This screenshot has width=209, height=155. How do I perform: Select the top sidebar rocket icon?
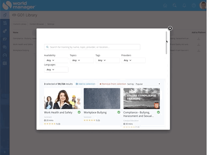pos(5,15)
